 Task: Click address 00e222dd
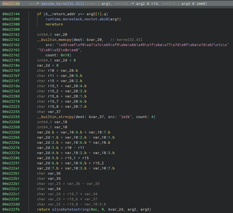(x=11, y=204)
